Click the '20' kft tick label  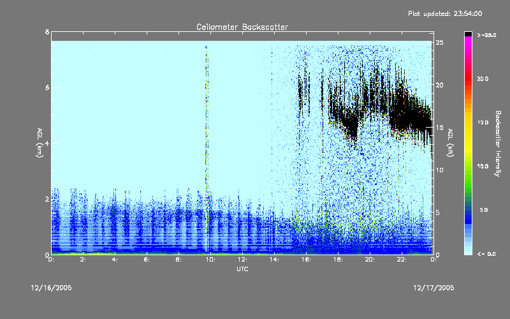(439, 85)
